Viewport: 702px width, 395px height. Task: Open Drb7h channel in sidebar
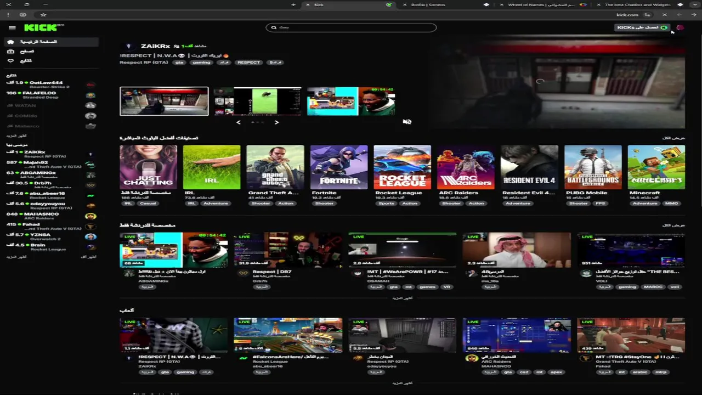52,185
